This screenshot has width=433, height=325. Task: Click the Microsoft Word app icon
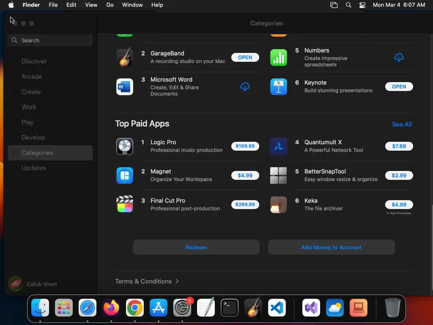(125, 86)
